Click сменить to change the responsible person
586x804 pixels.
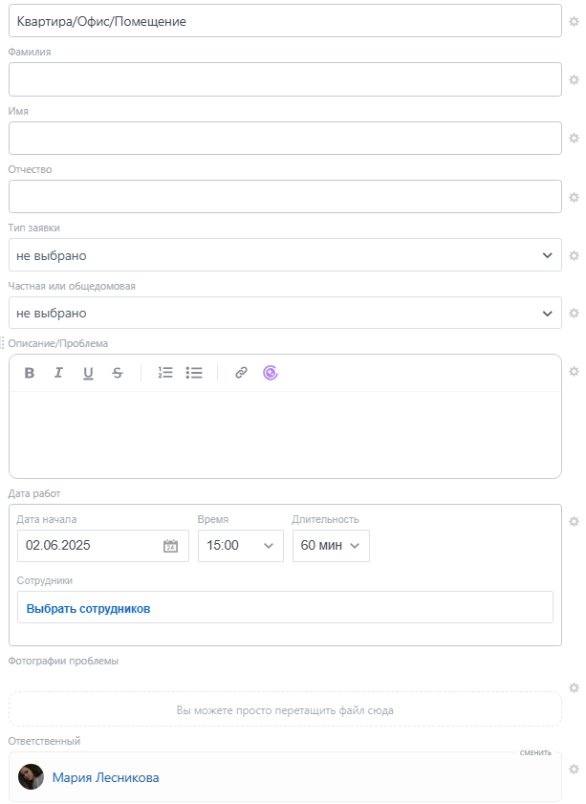(x=535, y=752)
